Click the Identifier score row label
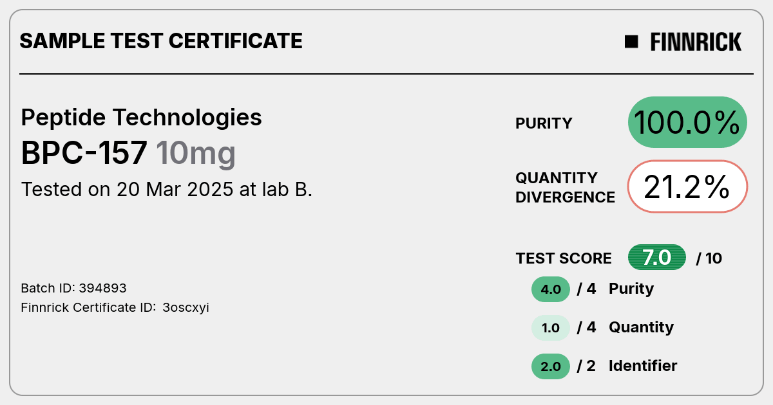This screenshot has width=773, height=405. pos(643,366)
